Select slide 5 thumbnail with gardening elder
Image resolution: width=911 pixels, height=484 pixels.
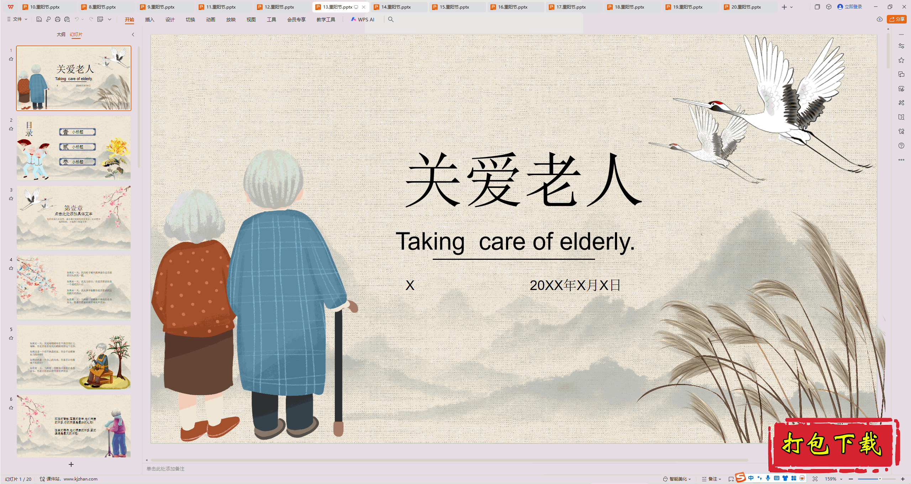(x=74, y=357)
